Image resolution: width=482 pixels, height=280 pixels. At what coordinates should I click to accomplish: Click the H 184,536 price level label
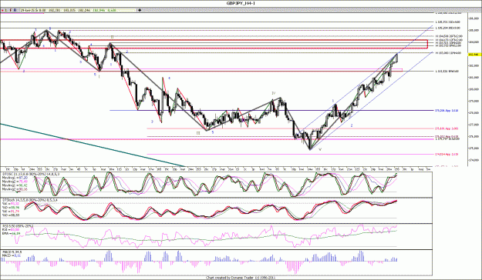(x=449, y=36)
